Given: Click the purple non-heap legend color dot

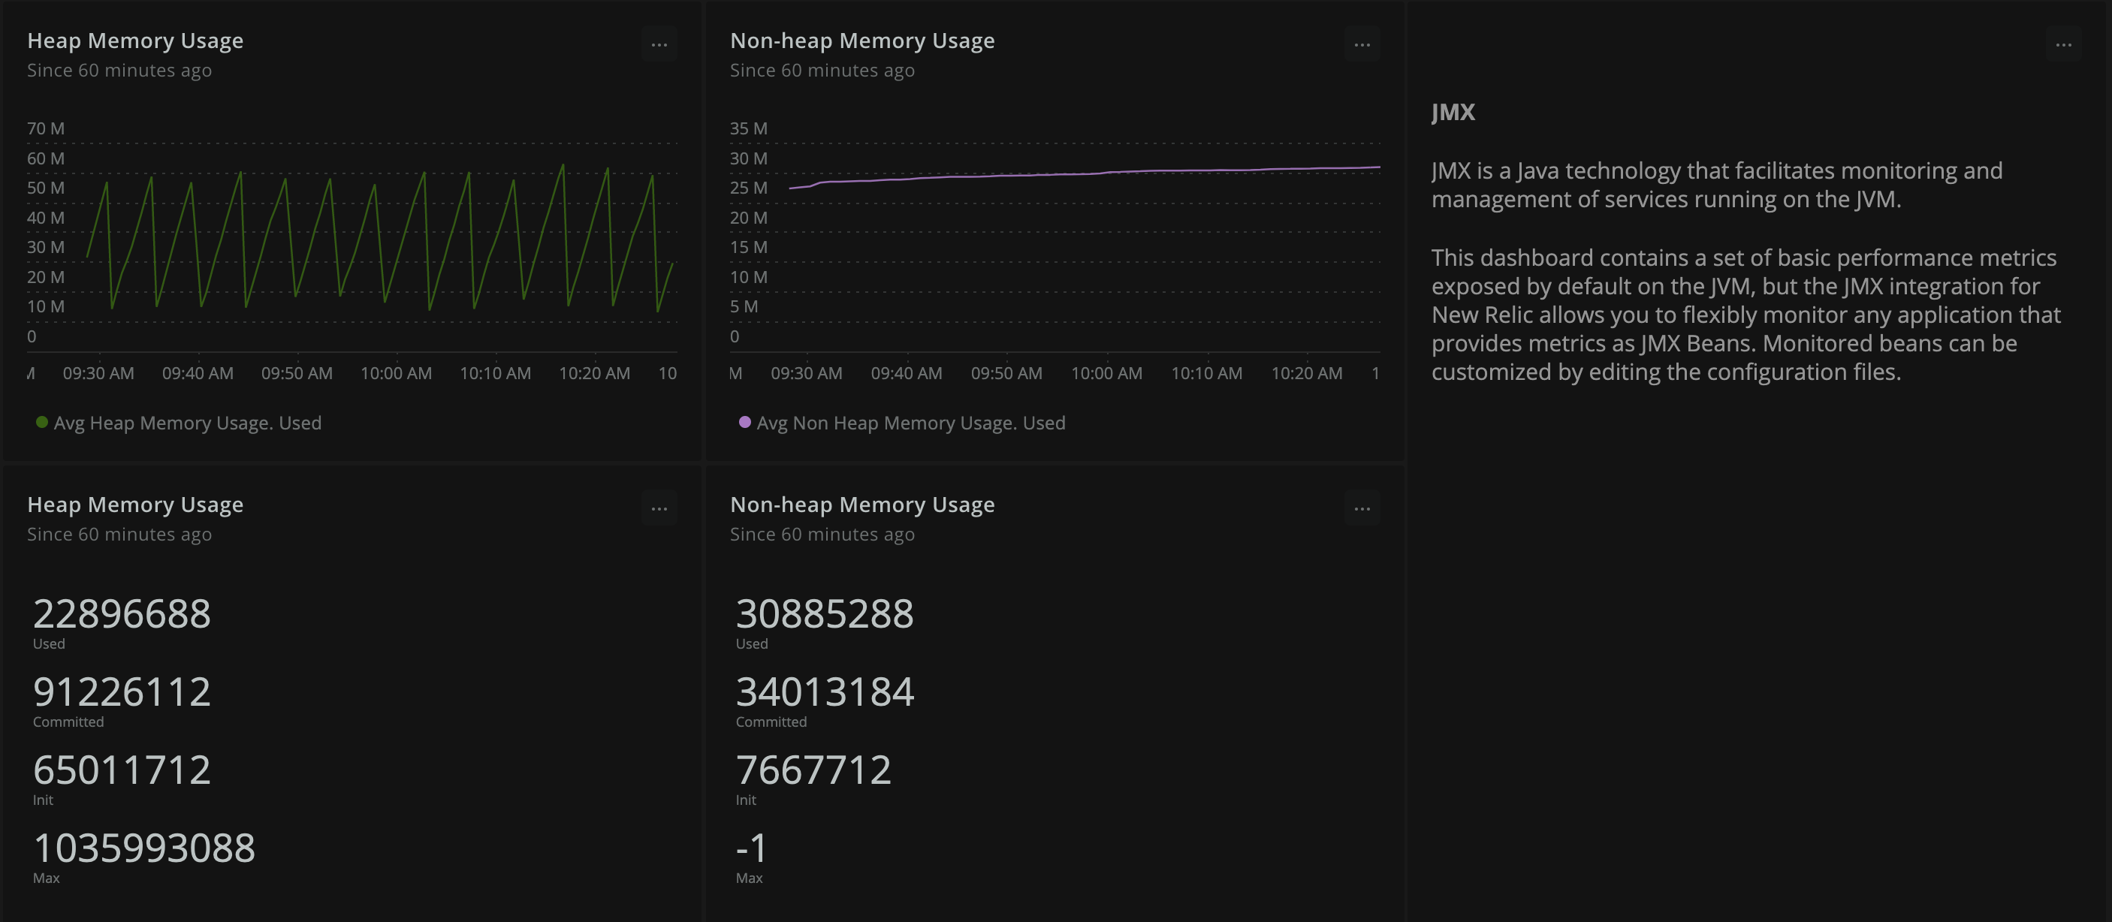Looking at the screenshot, I should [744, 422].
